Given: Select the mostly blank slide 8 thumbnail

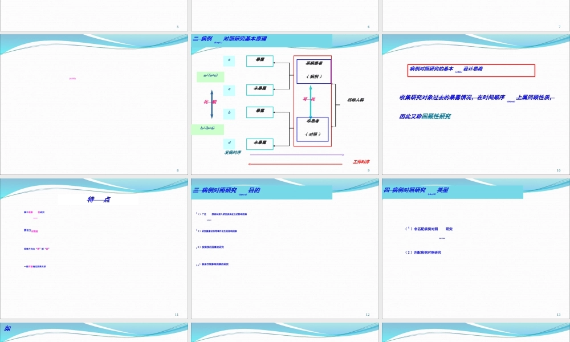Looking at the screenshot, I should pyautogui.click(x=94, y=104).
